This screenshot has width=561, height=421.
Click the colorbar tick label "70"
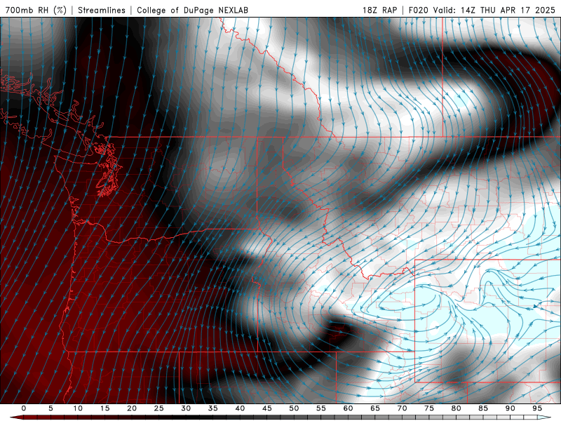402,408
